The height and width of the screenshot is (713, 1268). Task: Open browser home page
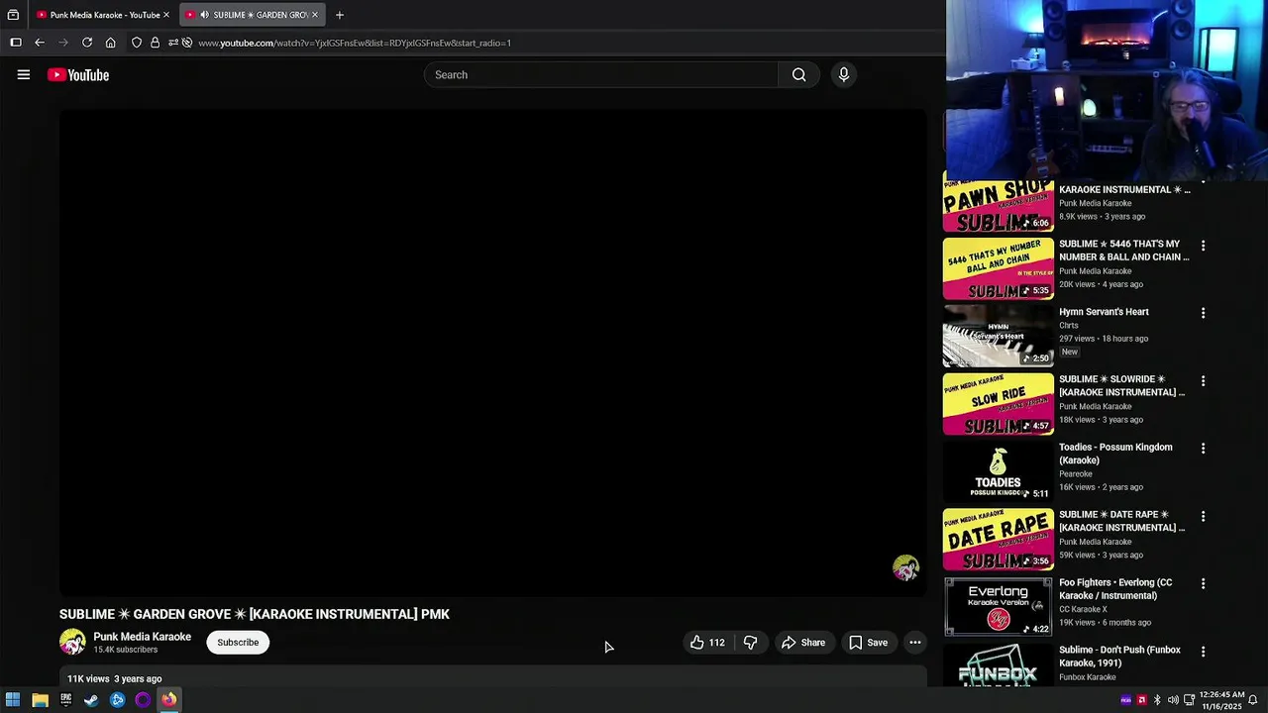point(111,43)
